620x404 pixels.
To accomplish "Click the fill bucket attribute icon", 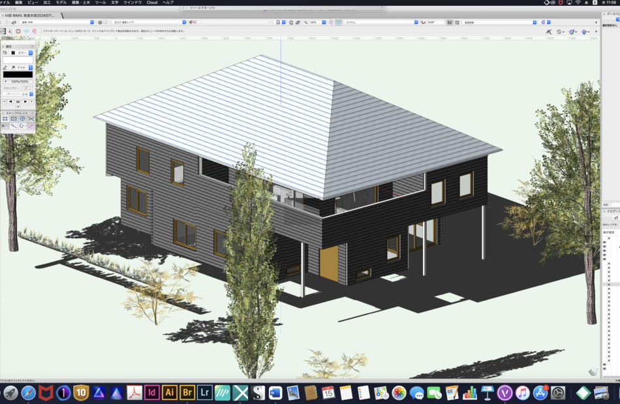I will click(5, 52).
